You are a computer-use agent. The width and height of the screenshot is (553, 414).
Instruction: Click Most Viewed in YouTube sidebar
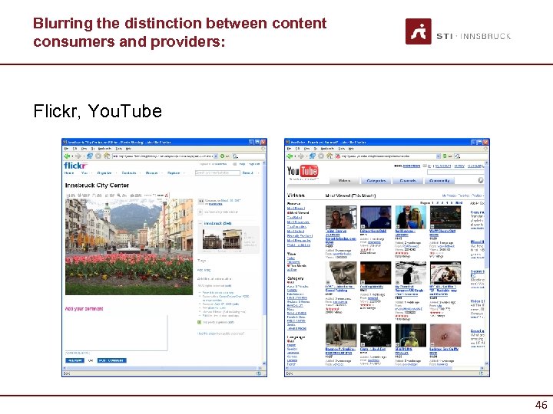point(300,213)
